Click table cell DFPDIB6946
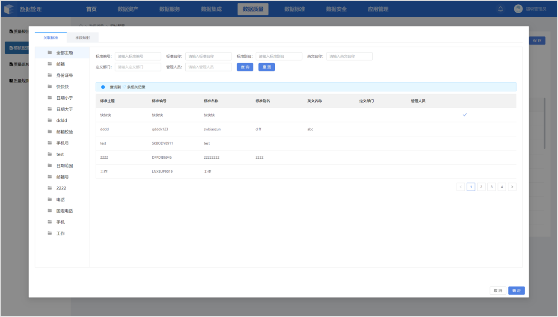 (x=162, y=157)
